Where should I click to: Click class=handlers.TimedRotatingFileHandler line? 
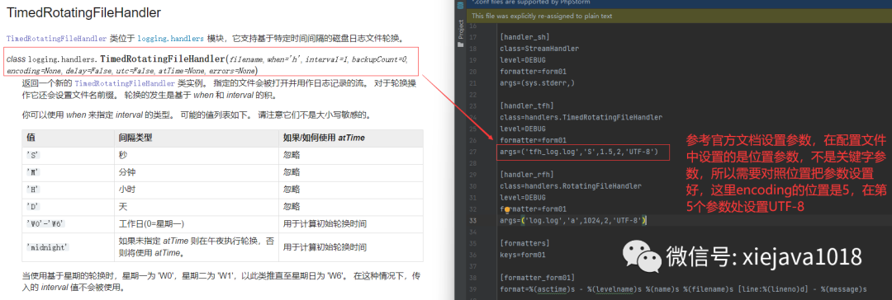[x=581, y=117]
